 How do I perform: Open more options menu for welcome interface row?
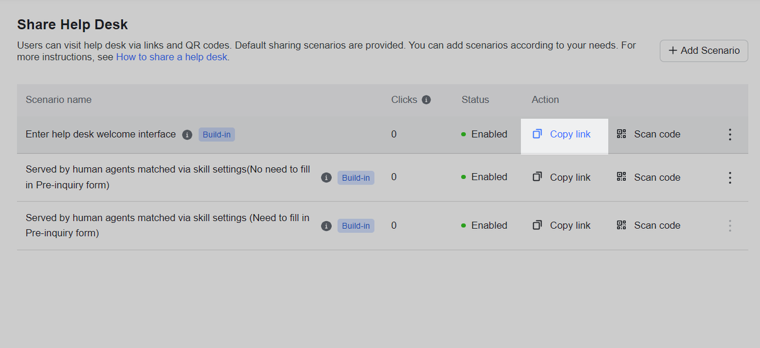730,135
